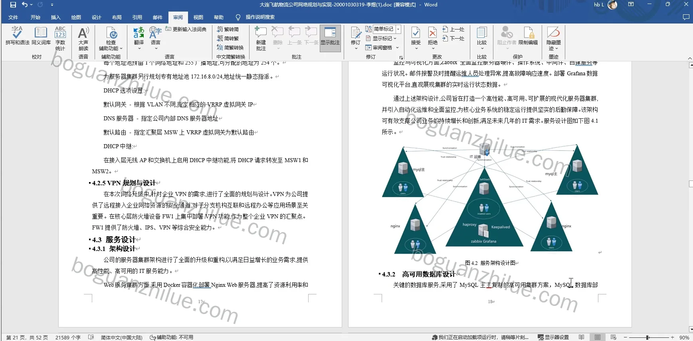693x341 pixels.
Task: Expand the Reject (拒绝) dropdown arrow
Action: (432, 49)
